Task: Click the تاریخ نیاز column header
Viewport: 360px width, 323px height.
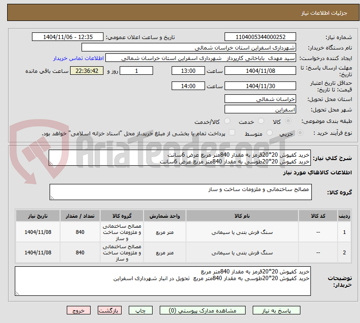Action: click(x=38, y=216)
